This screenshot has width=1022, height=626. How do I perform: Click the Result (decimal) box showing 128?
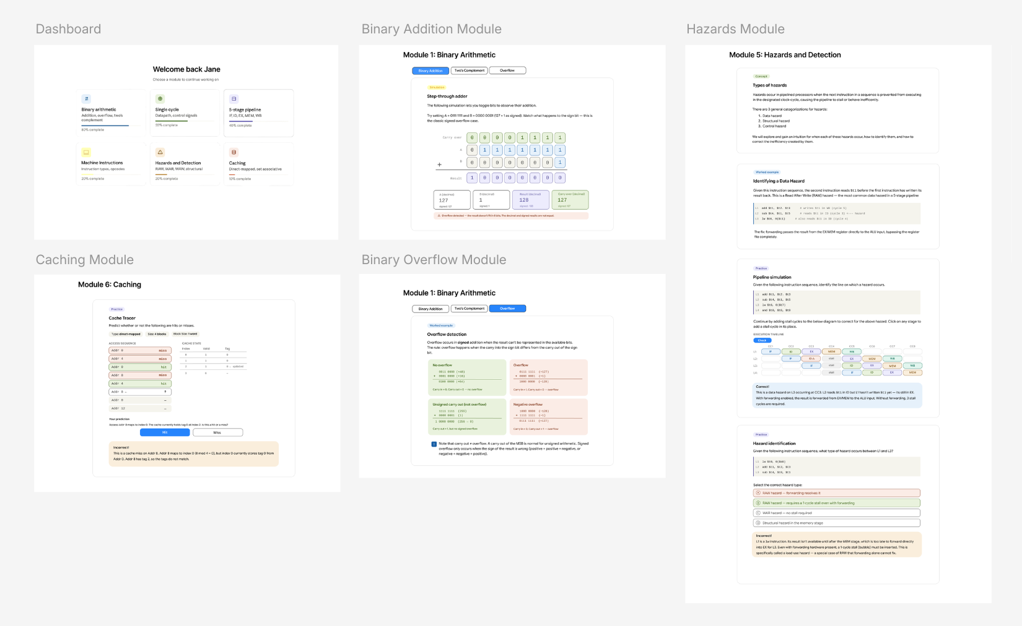click(530, 200)
